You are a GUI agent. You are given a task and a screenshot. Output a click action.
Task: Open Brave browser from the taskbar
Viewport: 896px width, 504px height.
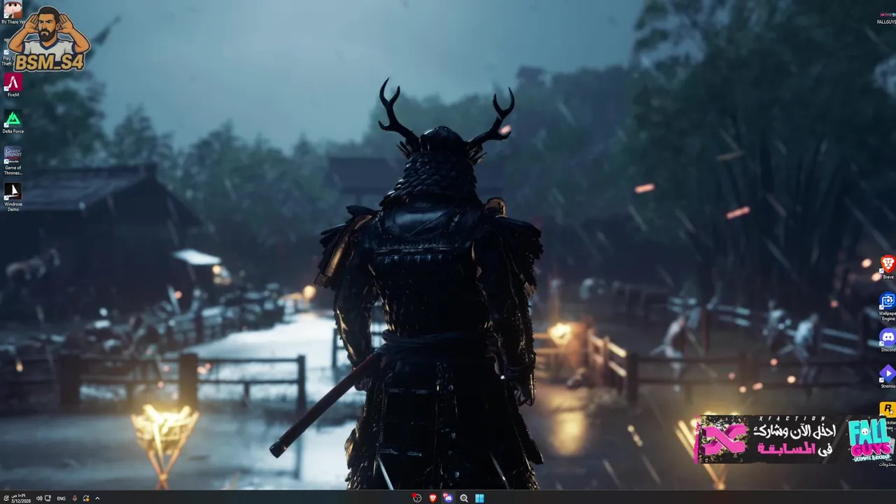[433, 498]
